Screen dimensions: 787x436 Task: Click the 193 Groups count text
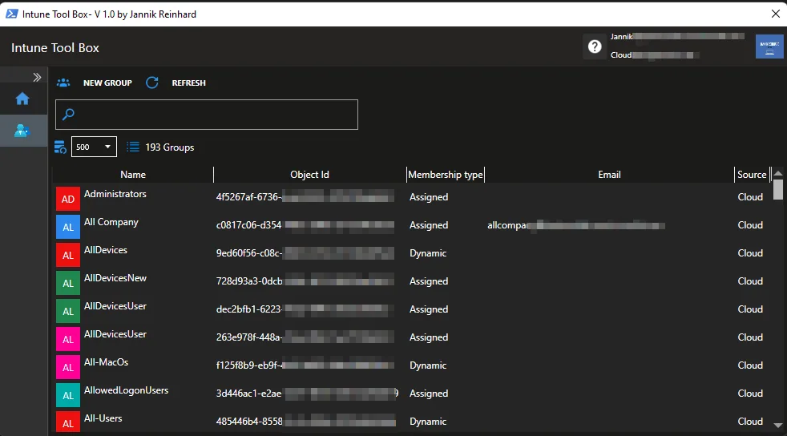pos(170,147)
